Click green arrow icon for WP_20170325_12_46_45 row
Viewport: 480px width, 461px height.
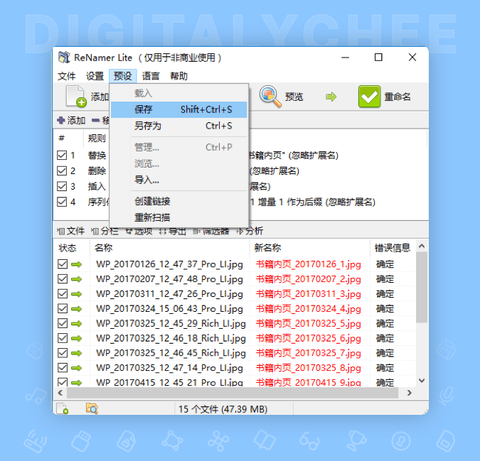(x=77, y=353)
